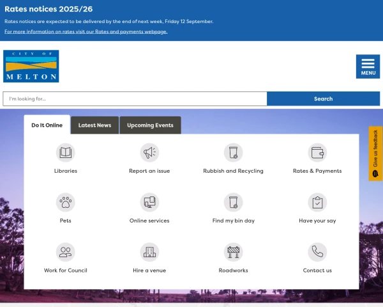This screenshot has height=307, width=383.
Task: Switch to the Upcoming Events tab
Action: pos(150,125)
